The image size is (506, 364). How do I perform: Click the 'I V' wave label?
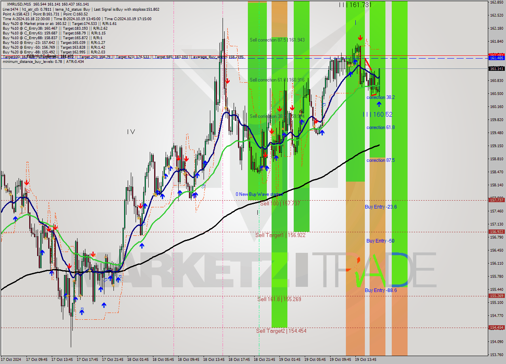[131, 132]
